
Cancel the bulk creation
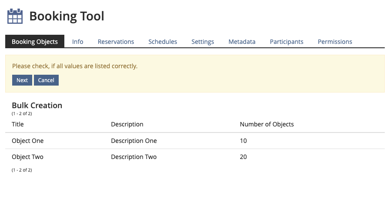(46, 80)
